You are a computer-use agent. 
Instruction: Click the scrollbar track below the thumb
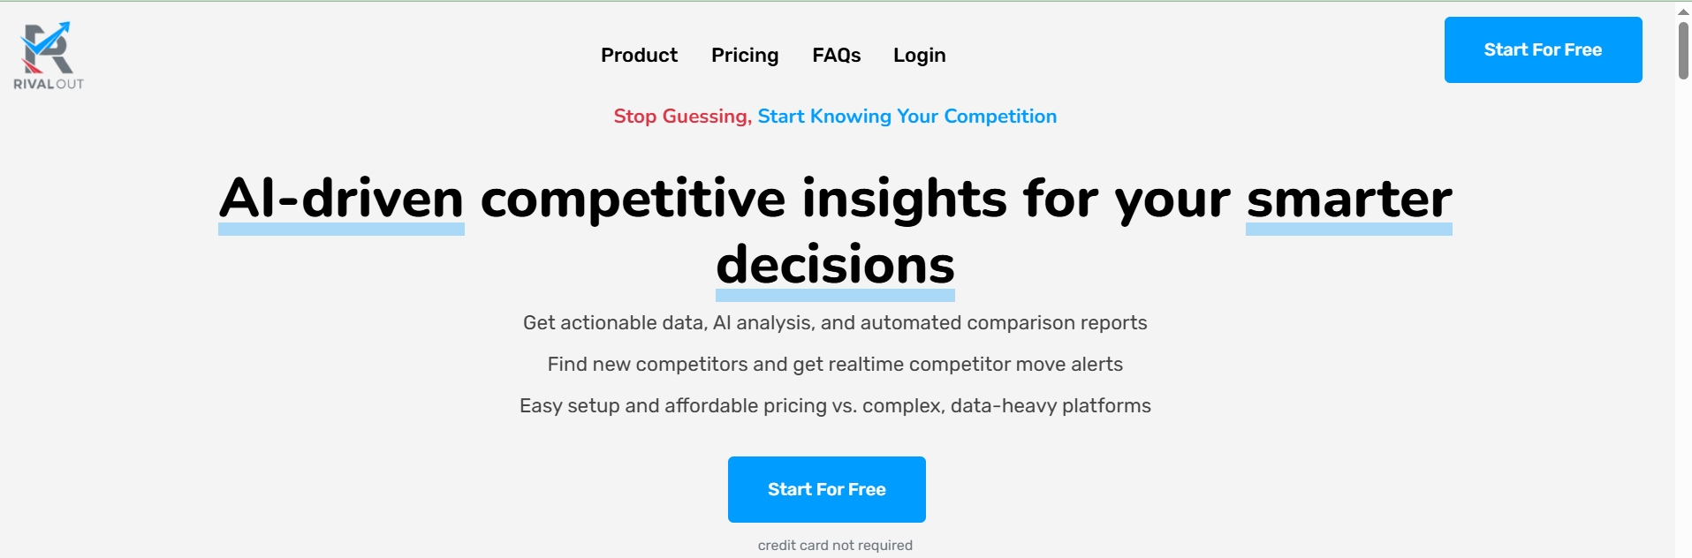(1683, 318)
